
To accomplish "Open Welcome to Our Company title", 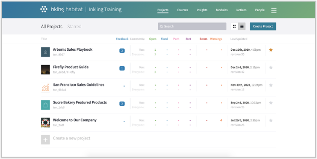I will coord(75,120).
